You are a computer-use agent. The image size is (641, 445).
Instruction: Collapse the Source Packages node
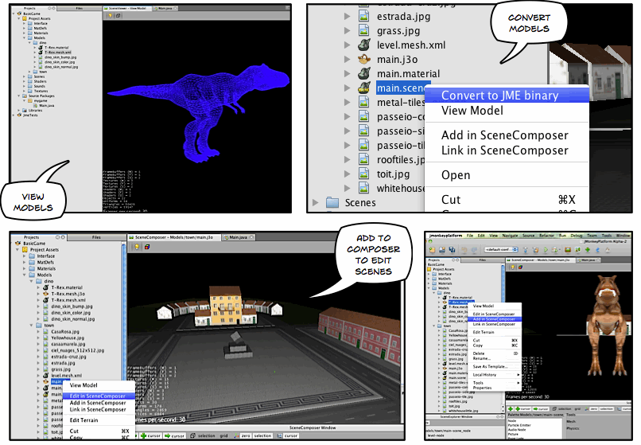[17, 94]
